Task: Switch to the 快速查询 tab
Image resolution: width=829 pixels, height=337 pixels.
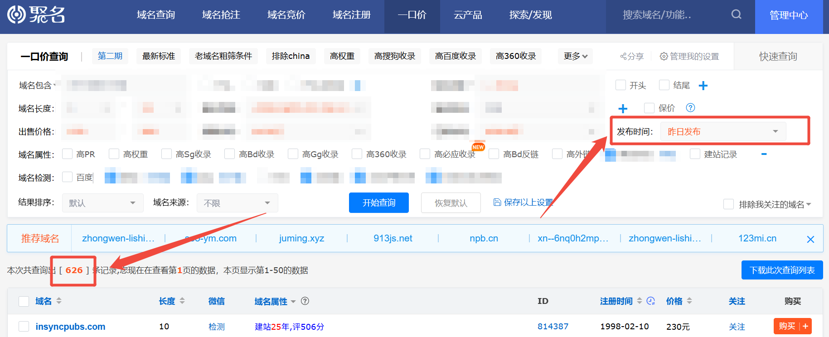Action: (x=778, y=56)
